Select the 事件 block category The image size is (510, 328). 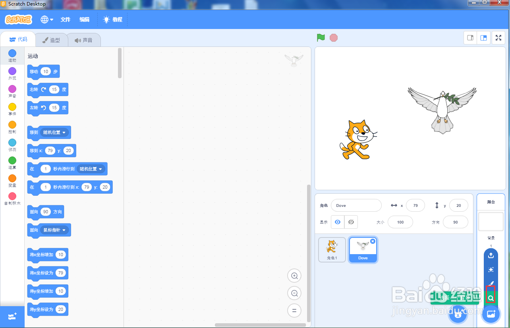point(12,110)
